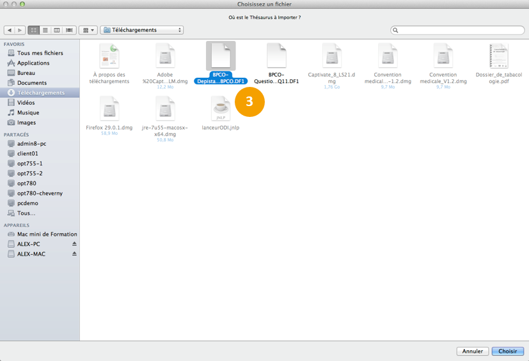Viewport: 529px width, 361px height.
Task: Open Documents folder in the sidebar
Action: [31, 83]
